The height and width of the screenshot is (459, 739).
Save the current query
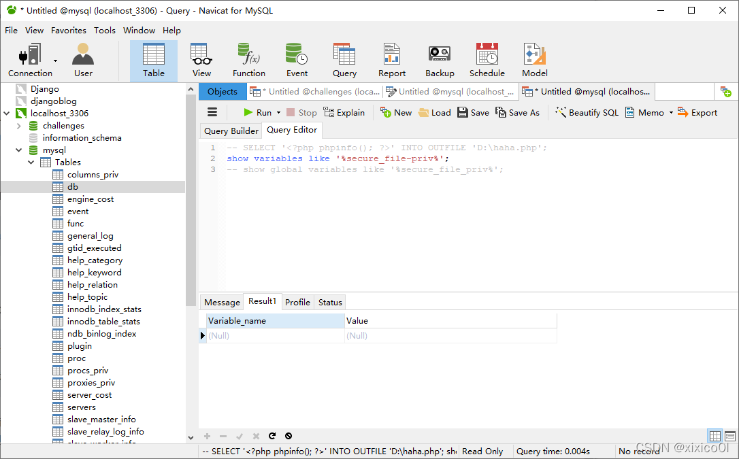pos(473,112)
